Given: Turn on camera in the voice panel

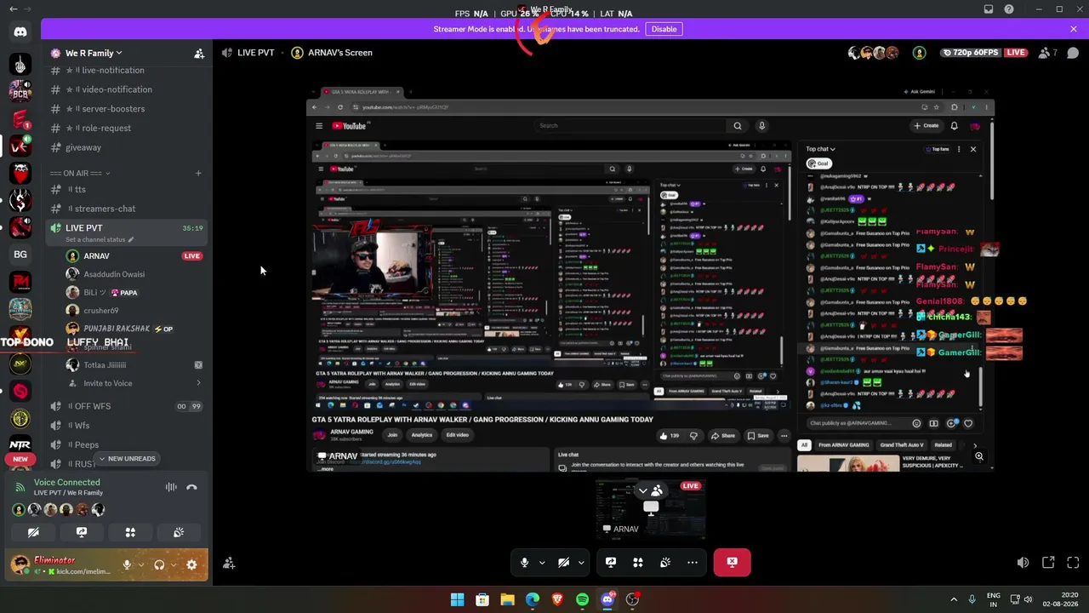Looking at the screenshot, I should tap(33, 533).
